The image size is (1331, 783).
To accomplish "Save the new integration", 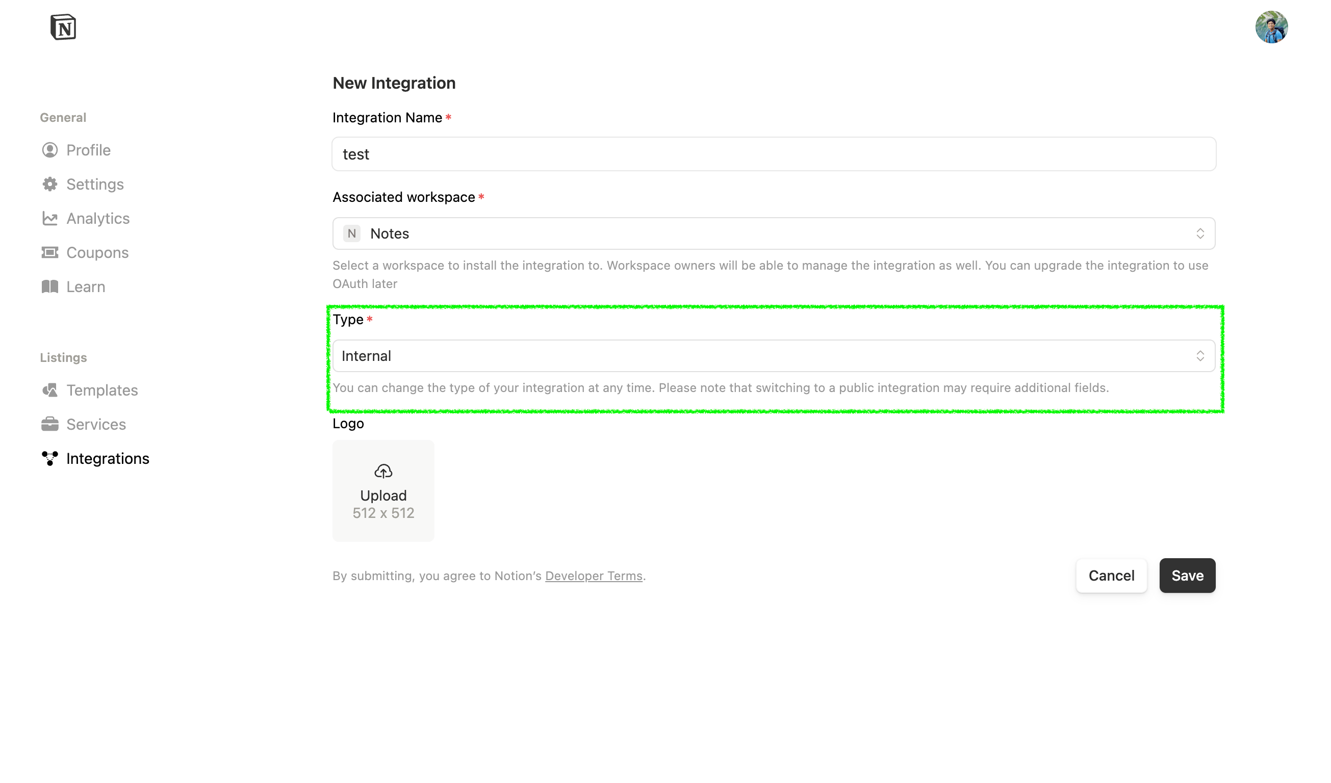I will pos(1187,576).
